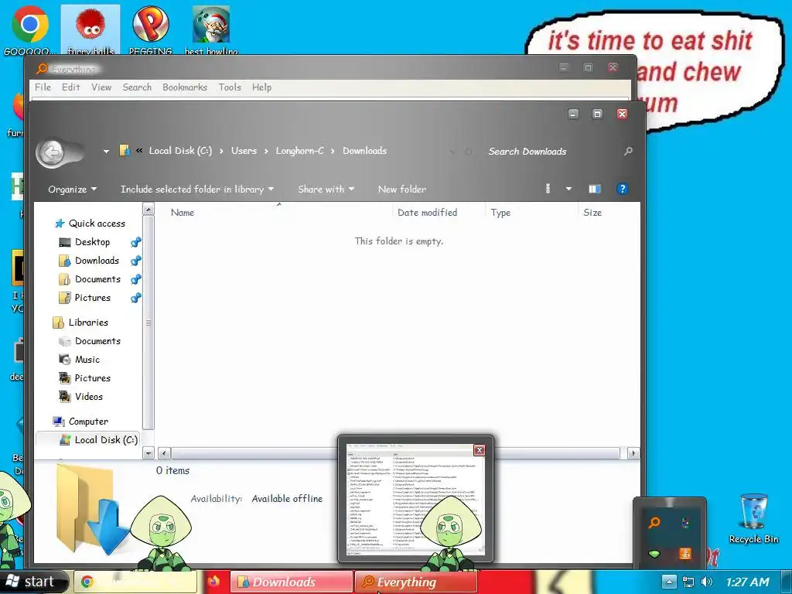Open Documents under Quick access
792x594 pixels.
(97, 279)
